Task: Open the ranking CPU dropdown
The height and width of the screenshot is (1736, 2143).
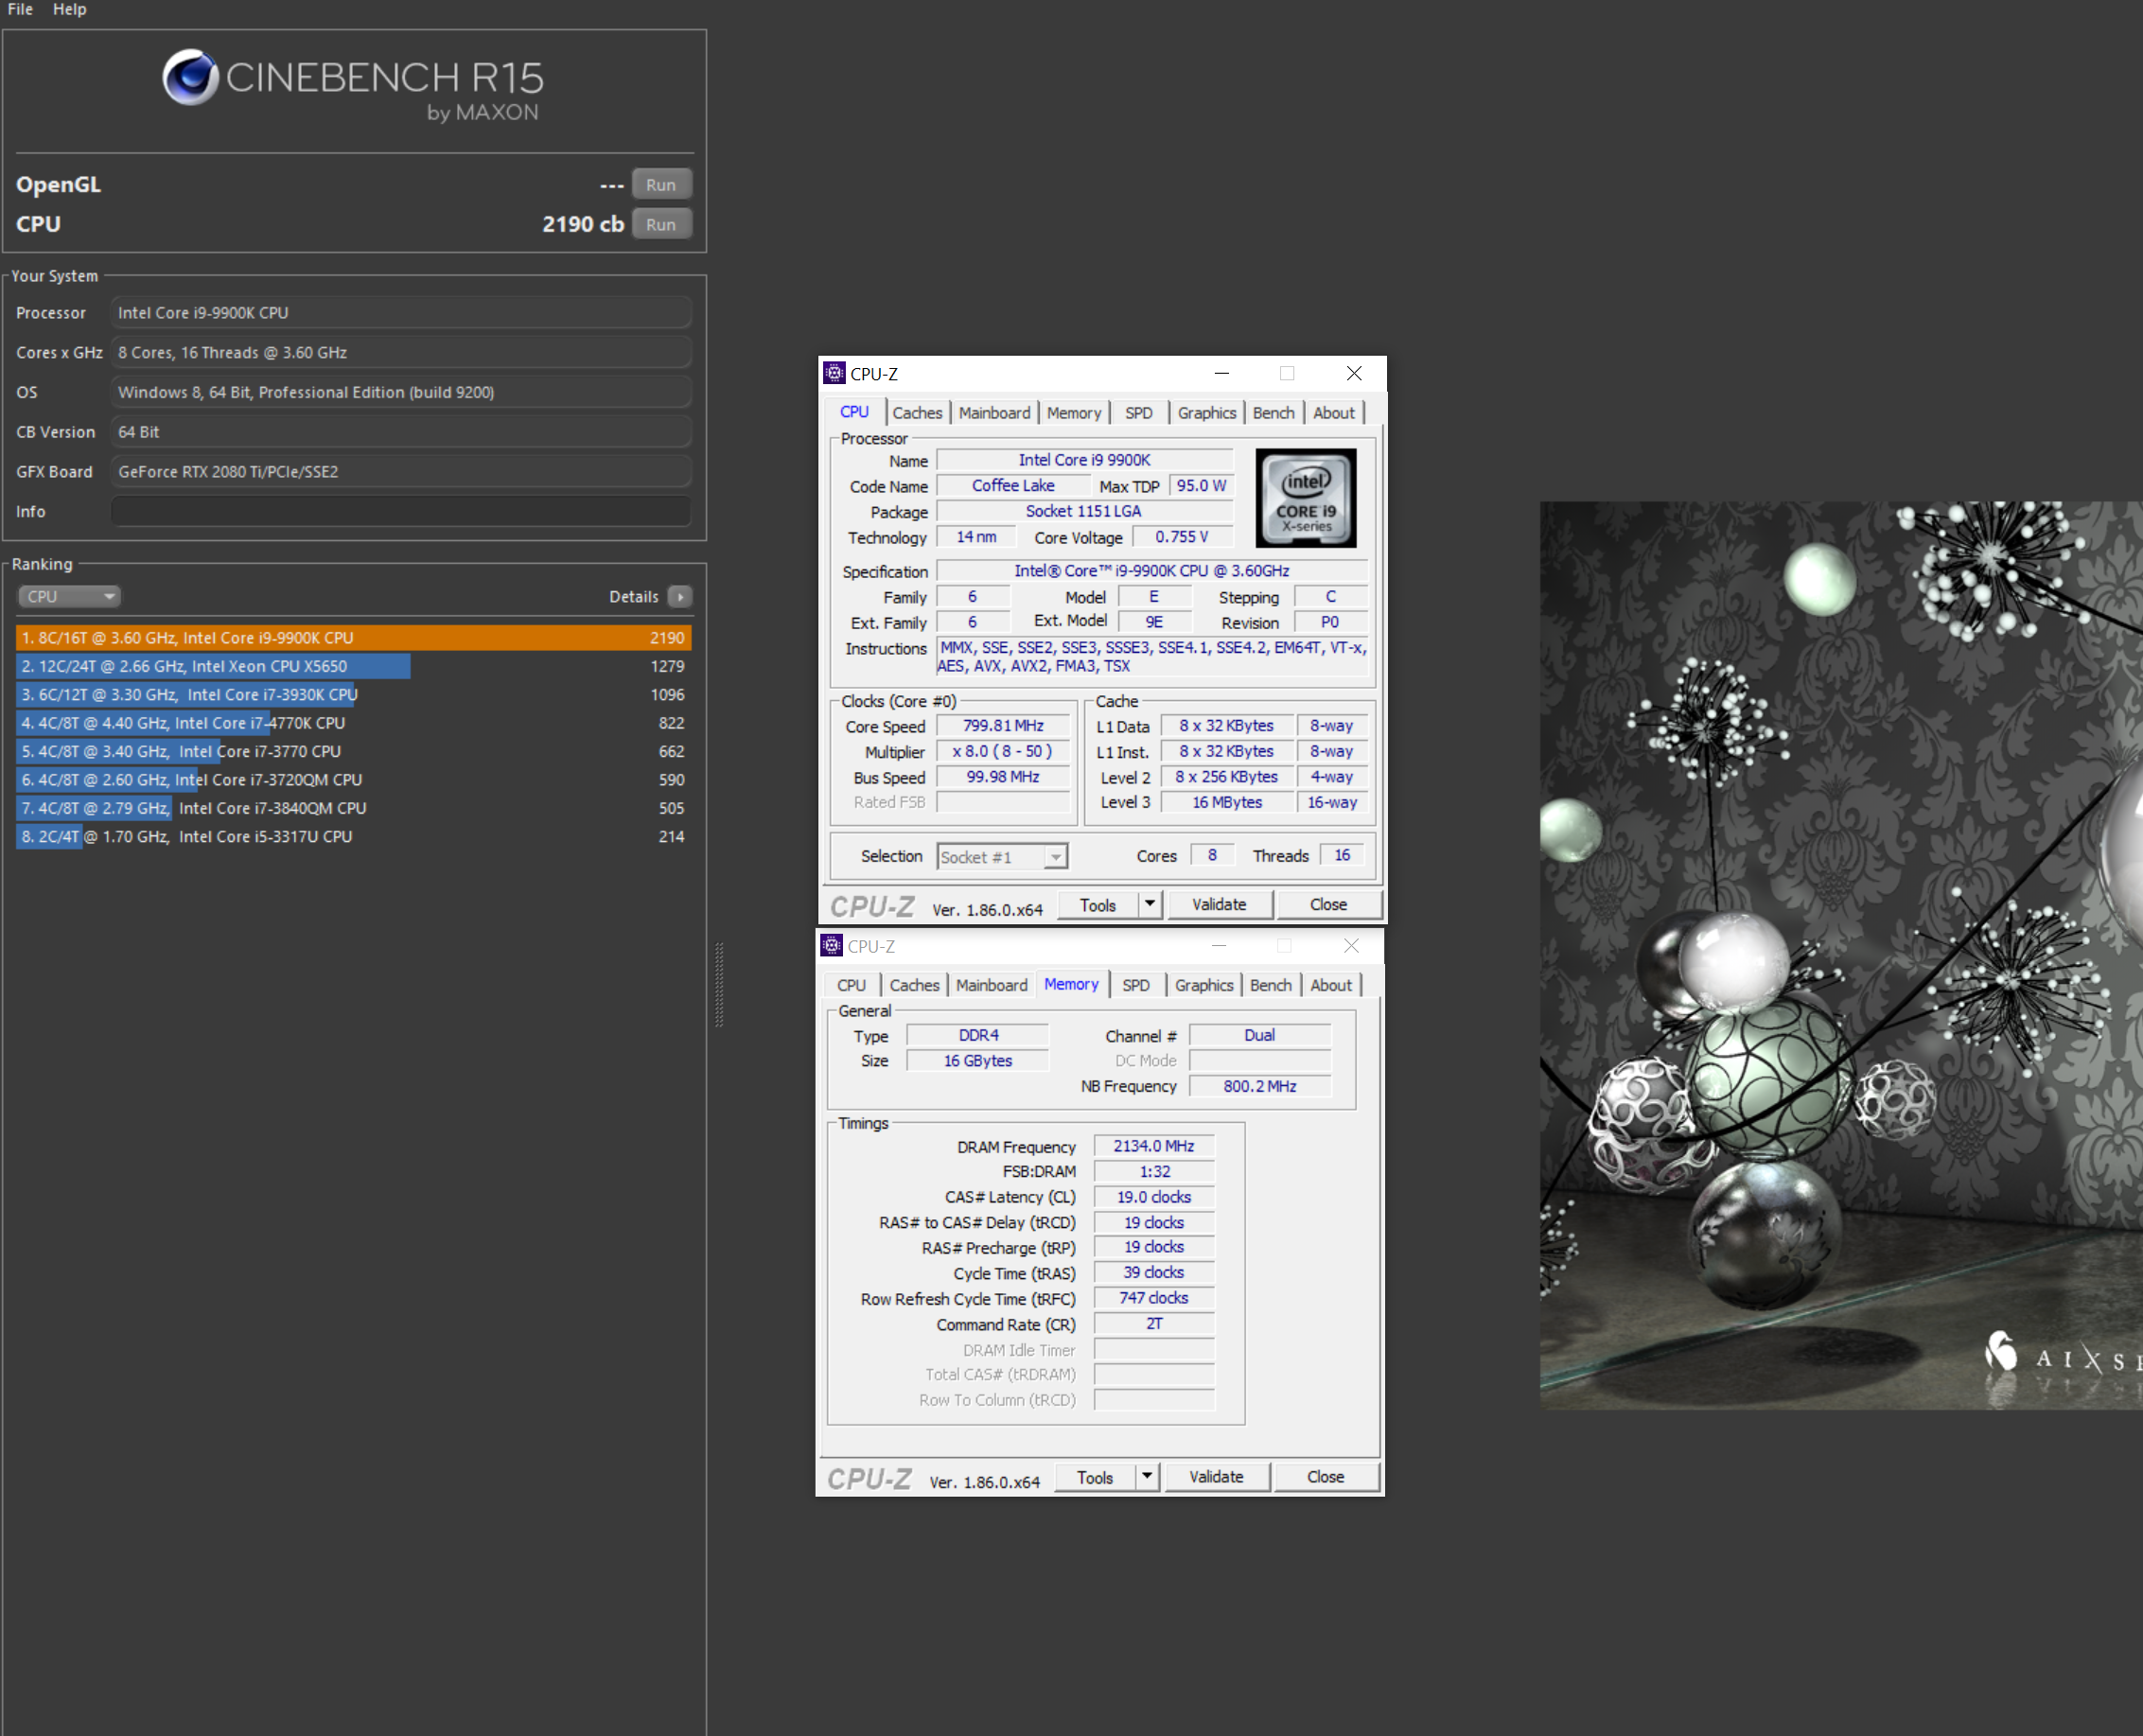Action: click(69, 597)
